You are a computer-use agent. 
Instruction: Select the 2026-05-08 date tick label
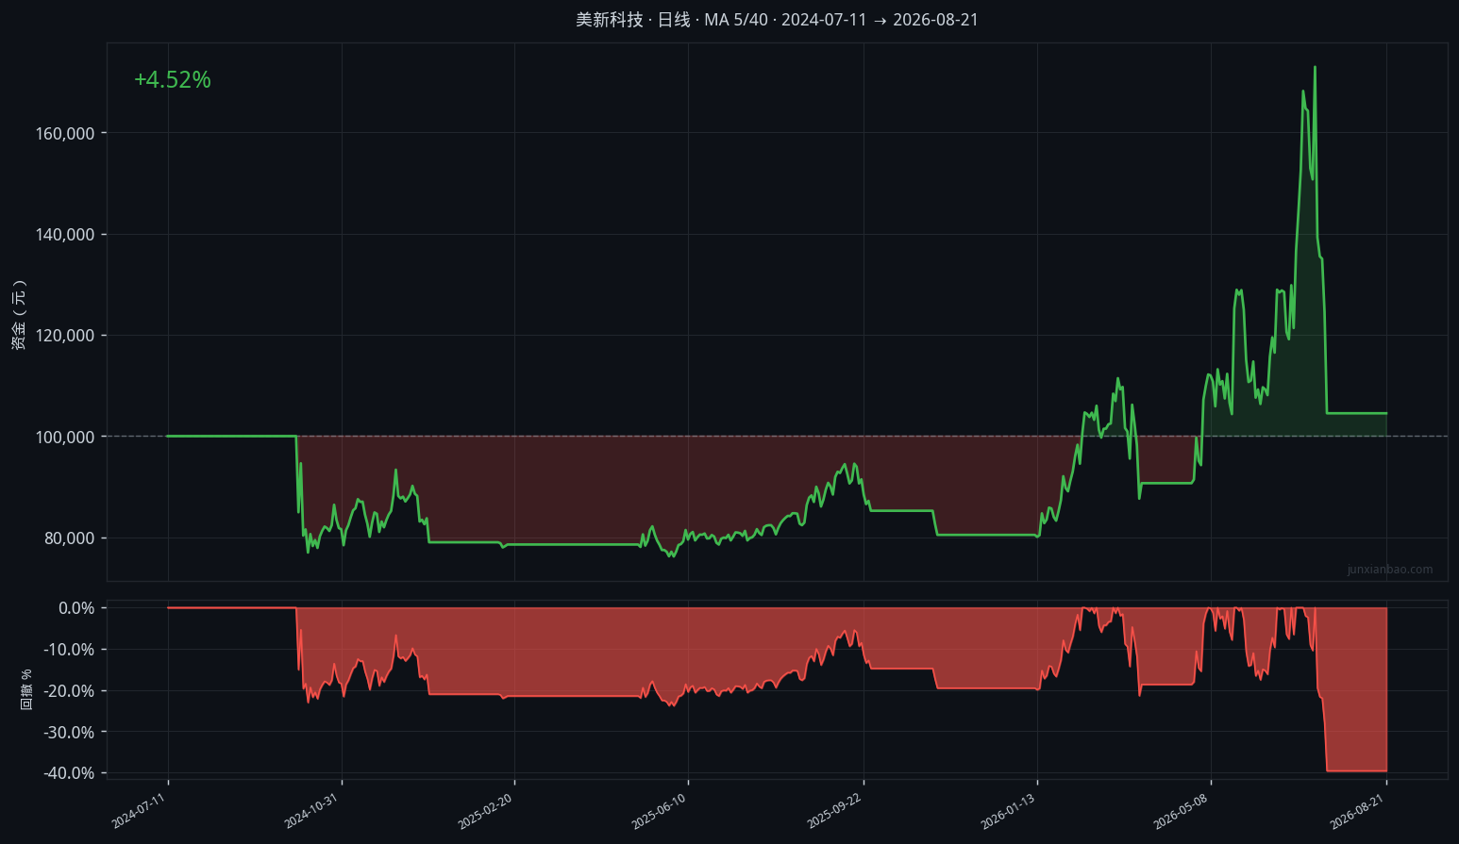click(x=1182, y=811)
